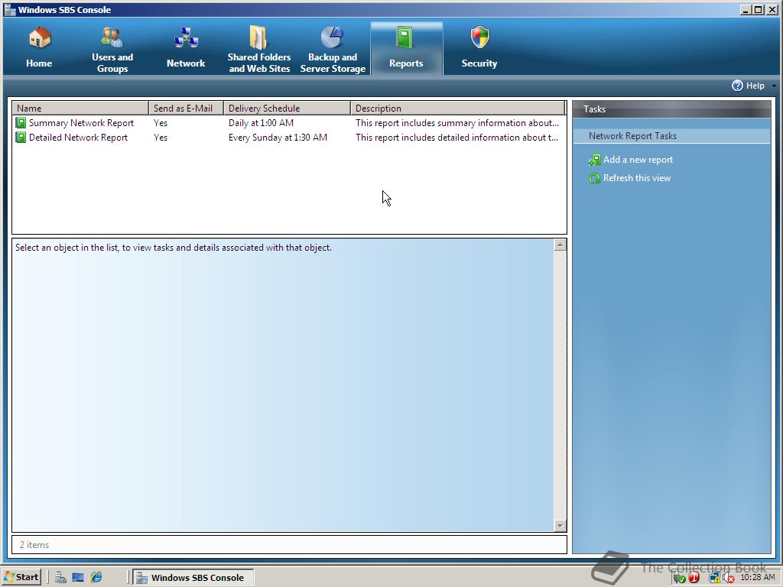Viewport: 783px width, 587px height.
Task: Open Backup and Server Storage
Action: point(333,48)
